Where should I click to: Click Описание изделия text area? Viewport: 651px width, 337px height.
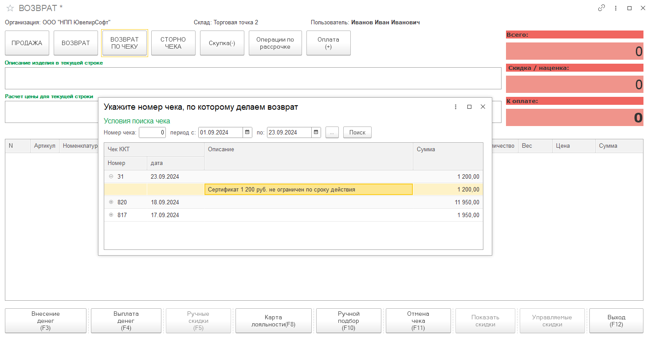(x=253, y=78)
